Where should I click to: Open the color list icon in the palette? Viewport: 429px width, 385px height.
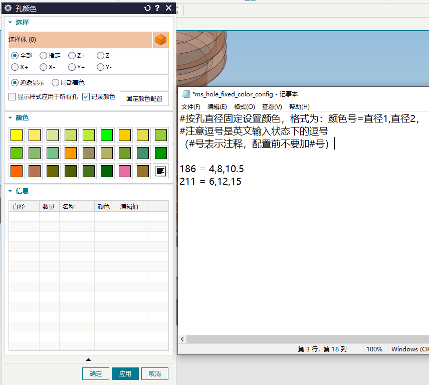point(160,171)
